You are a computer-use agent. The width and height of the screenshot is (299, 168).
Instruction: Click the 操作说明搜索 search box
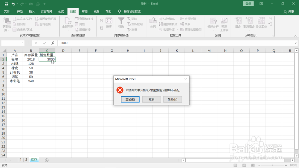(132, 11)
